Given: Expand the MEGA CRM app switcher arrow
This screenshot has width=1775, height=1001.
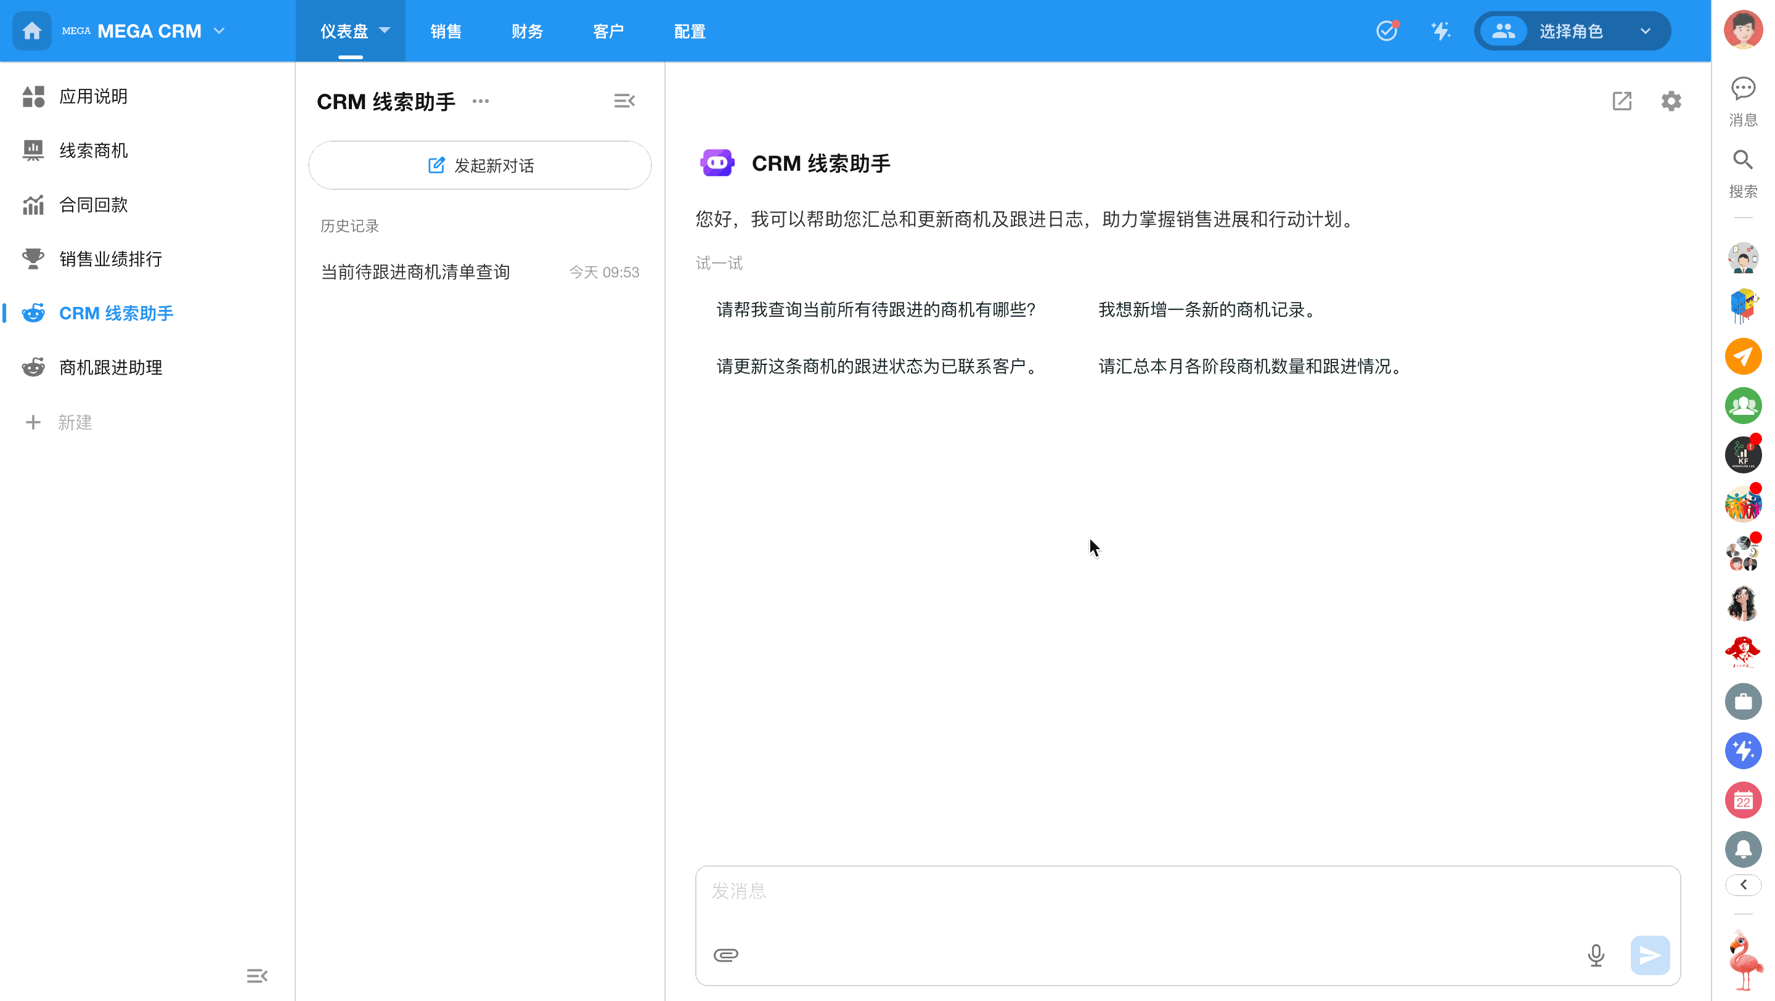Looking at the screenshot, I should (x=219, y=31).
